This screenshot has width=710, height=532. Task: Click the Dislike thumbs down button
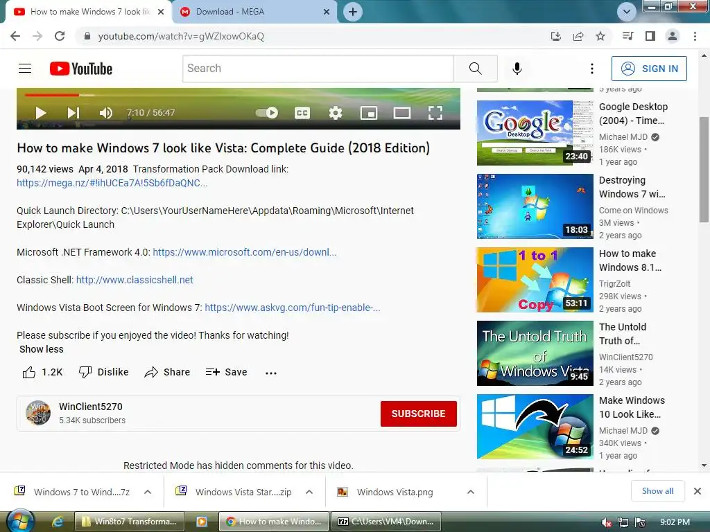104,372
